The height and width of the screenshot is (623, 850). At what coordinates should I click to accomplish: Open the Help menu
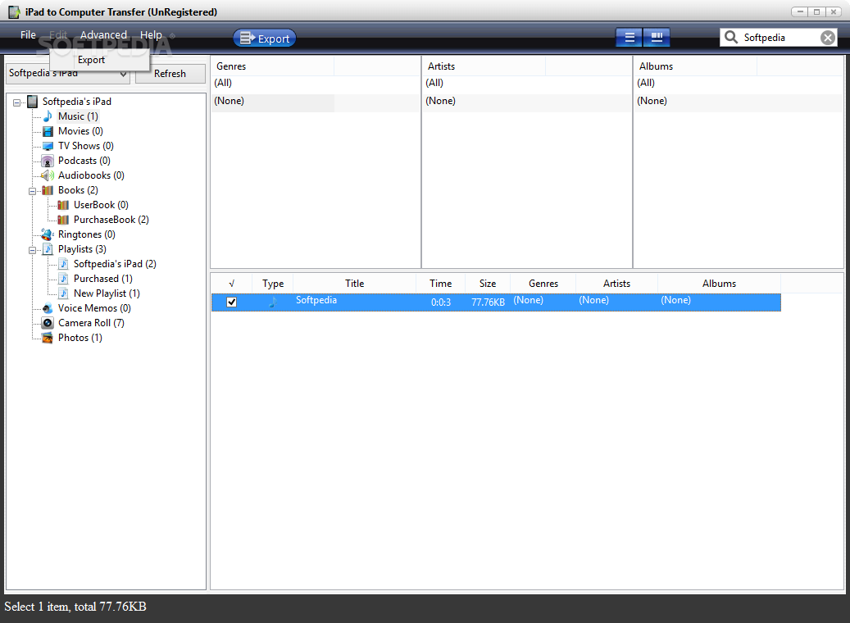point(152,34)
